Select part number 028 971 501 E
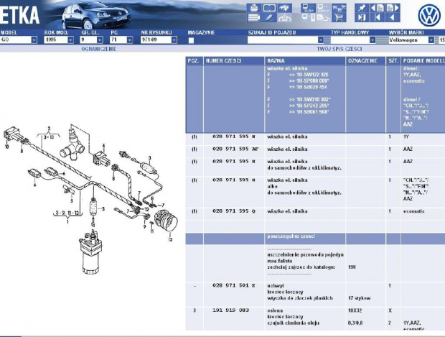 pos(234,285)
